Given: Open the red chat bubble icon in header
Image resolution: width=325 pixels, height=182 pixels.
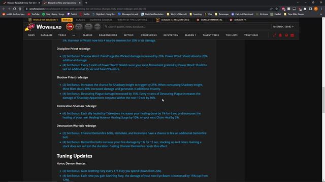Looking at the screenshot, I should click(286, 35).
